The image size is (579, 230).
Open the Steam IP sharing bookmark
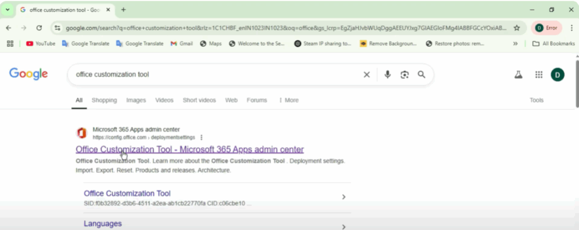(323, 43)
